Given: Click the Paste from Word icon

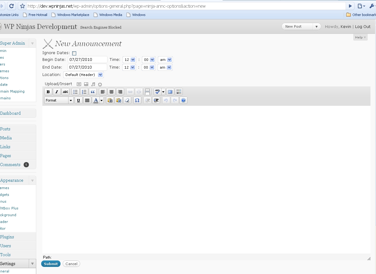Looking at the screenshot, I should click(119, 100).
